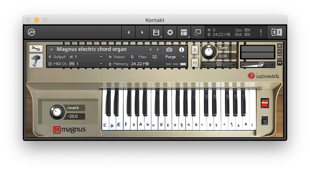Screen dimensions: 310x171
Task: Click the exclamation panic button
Action: [x=261, y=32]
